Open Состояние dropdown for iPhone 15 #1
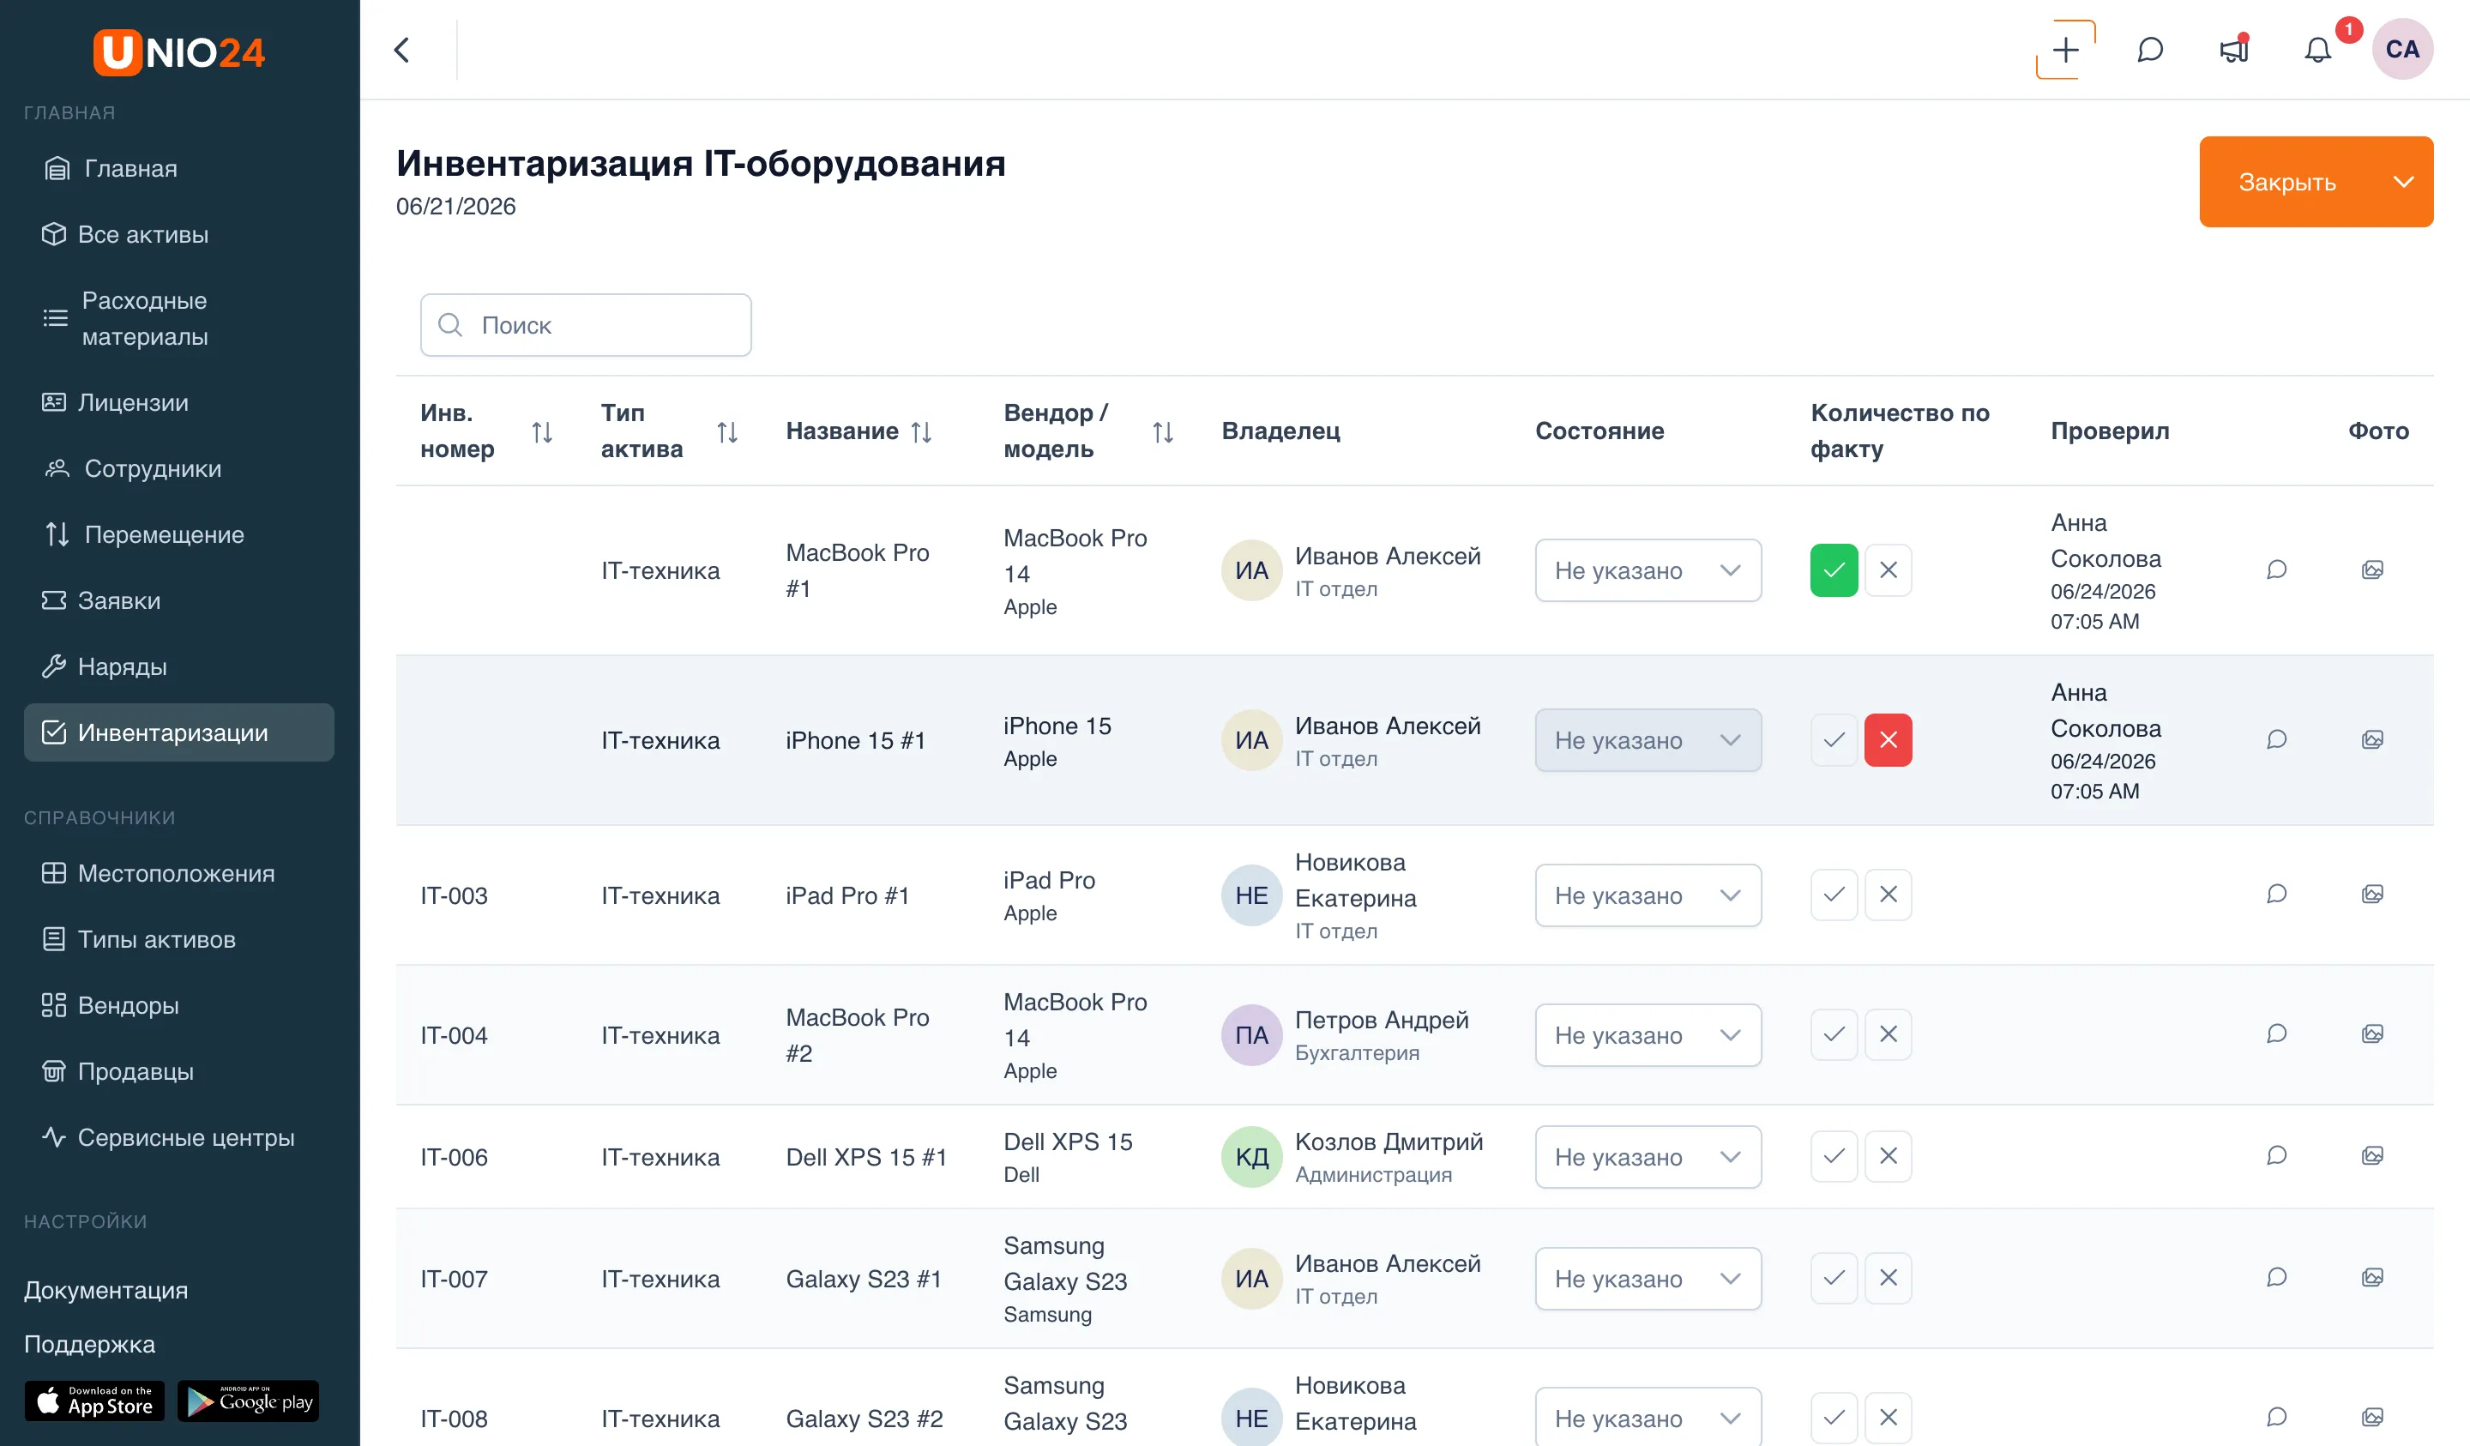The image size is (2470, 1446). coord(1648,739)
